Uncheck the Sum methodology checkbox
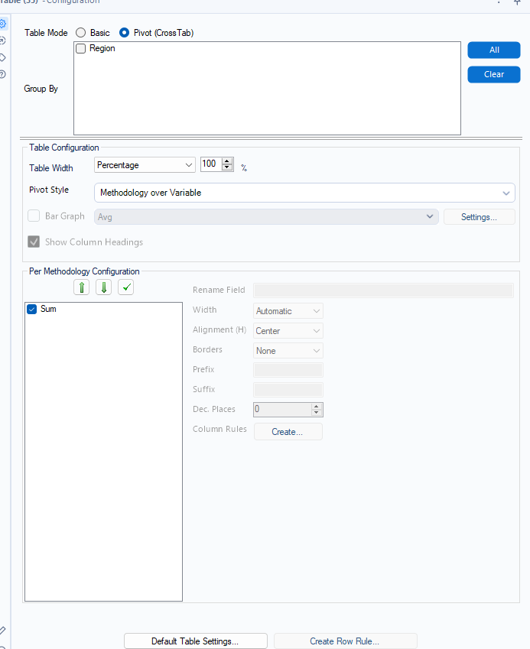Screen dimensions: 530x649 (x=32, y=309)
